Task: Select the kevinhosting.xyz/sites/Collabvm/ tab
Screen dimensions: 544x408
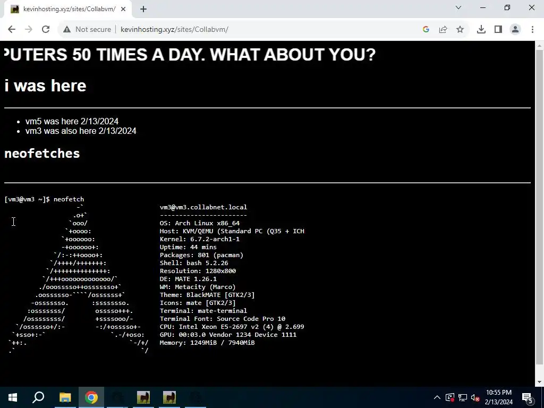Action: point(68,10)
